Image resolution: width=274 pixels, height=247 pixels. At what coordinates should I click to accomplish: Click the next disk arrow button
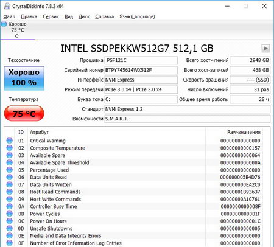pyautogui.click(x=265, y=49)
